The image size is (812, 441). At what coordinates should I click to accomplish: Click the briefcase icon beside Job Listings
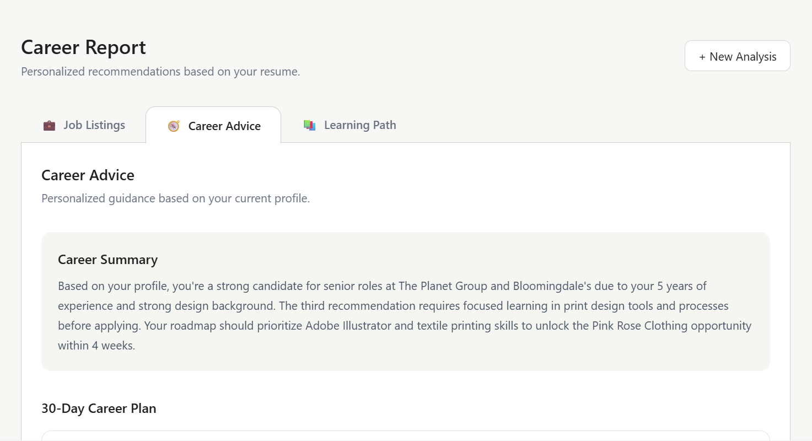[x=49, y=126]
